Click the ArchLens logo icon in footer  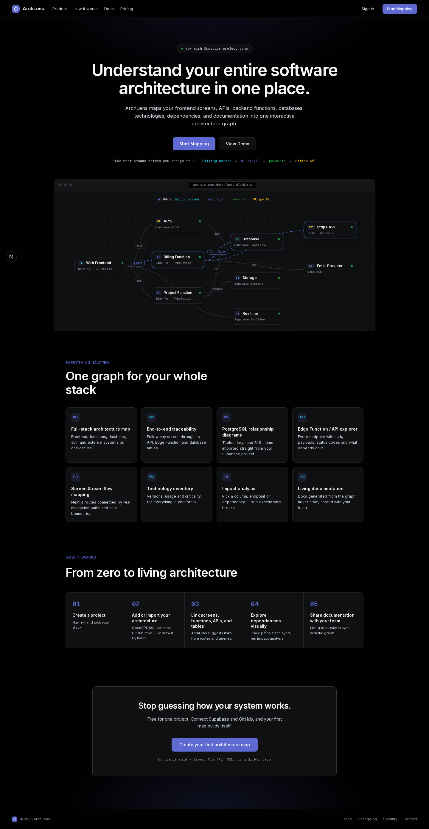[15, 819]
